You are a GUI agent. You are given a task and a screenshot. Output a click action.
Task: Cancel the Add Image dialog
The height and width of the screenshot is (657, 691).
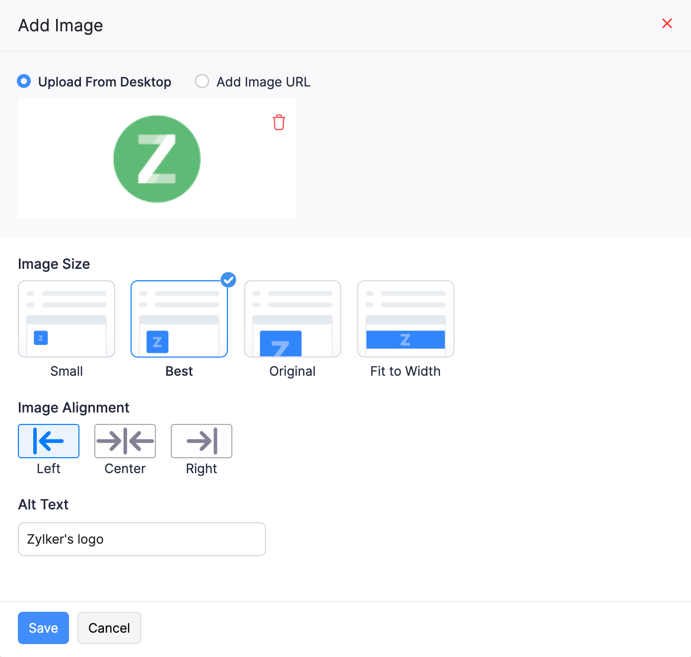click(x=109, y=628)
